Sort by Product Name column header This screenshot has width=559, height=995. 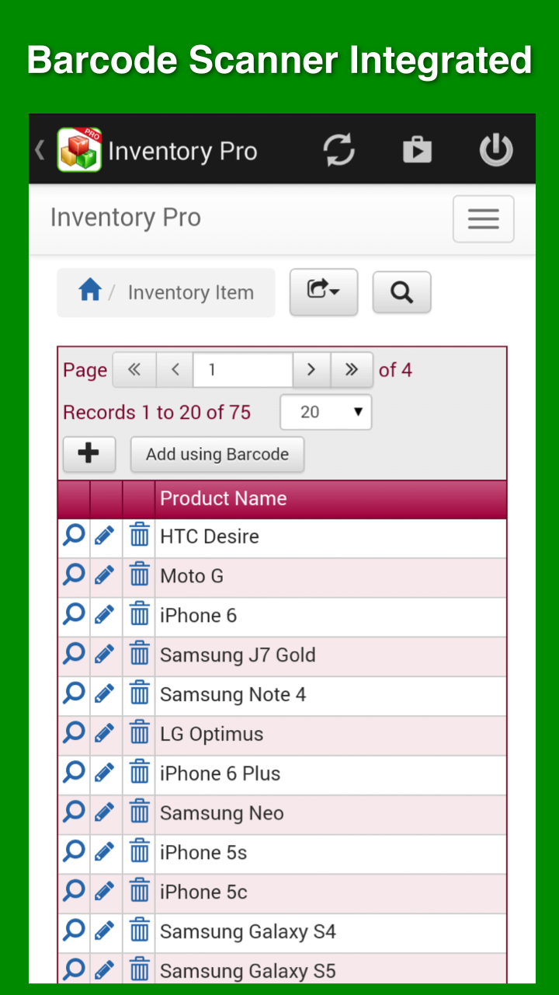(224, 498)
